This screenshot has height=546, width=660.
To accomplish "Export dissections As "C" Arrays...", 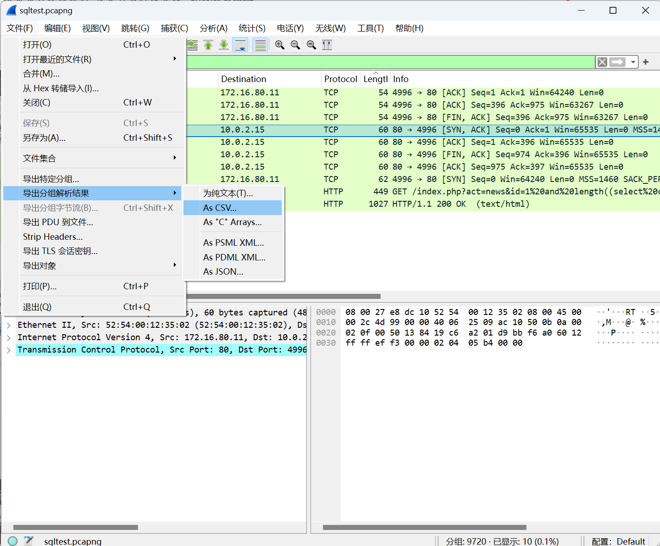I will pos(233,222).
